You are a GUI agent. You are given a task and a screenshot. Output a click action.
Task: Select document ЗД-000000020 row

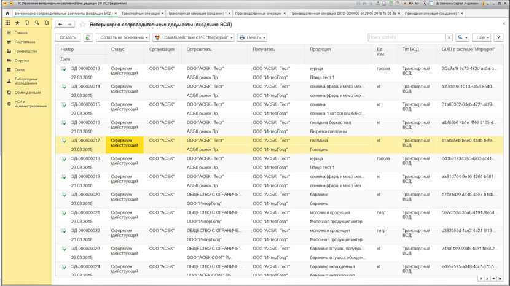[279, 199]
